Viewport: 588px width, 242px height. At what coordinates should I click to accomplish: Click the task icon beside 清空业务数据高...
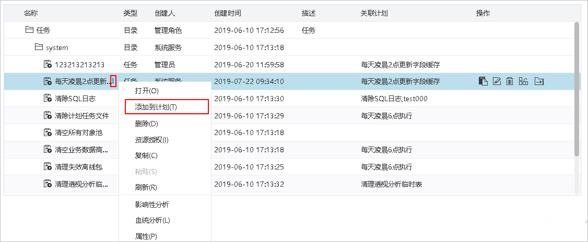[48, 150]
